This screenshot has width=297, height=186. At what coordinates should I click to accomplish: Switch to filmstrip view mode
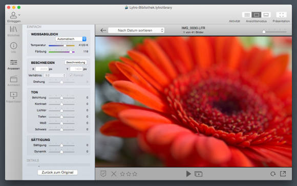click(266, 15)
